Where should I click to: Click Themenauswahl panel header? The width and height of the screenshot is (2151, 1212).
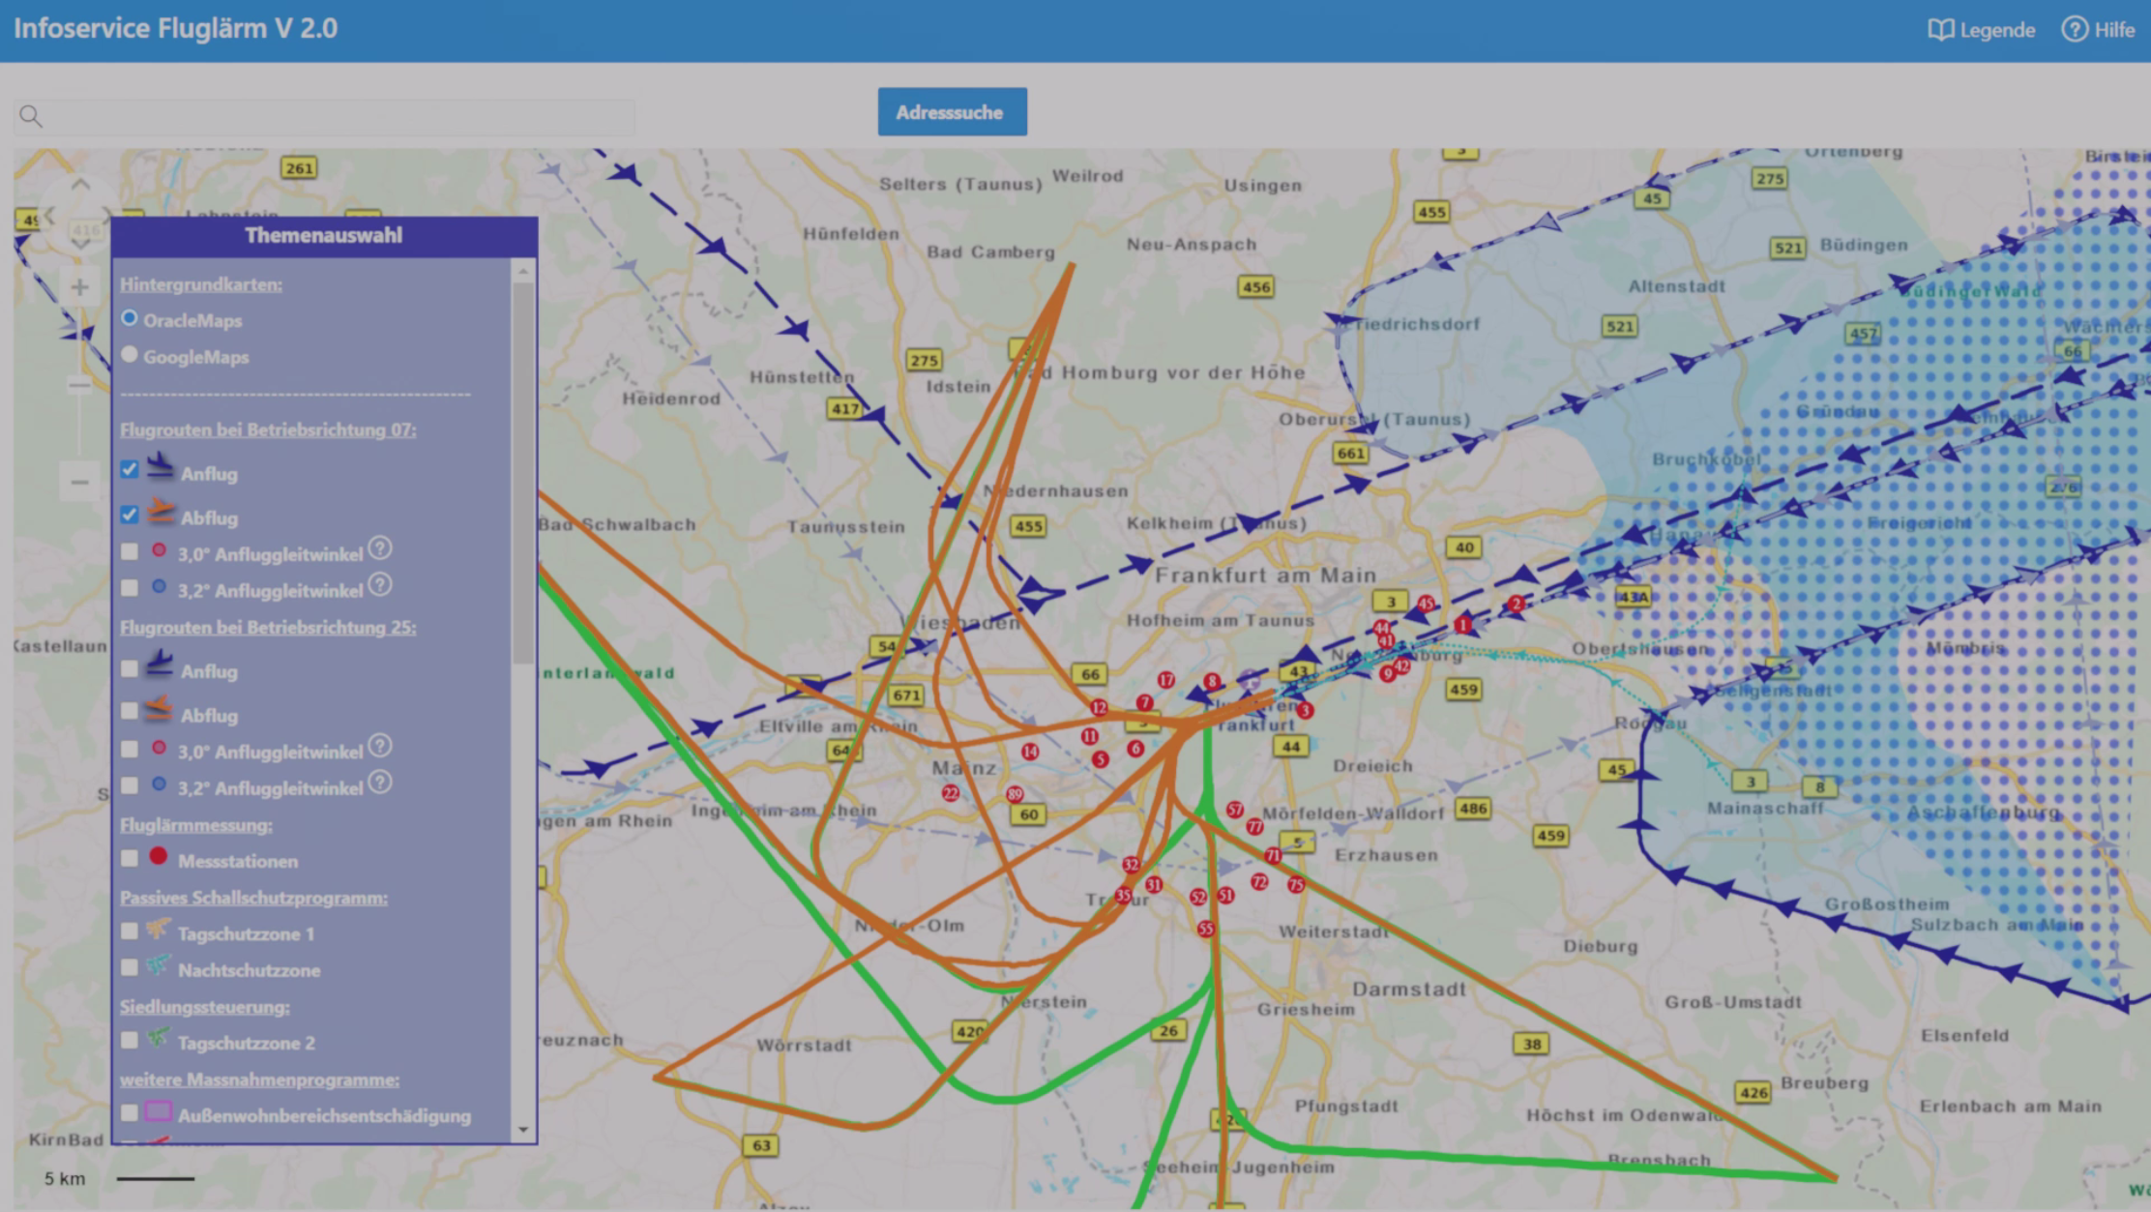coord(323,236)
